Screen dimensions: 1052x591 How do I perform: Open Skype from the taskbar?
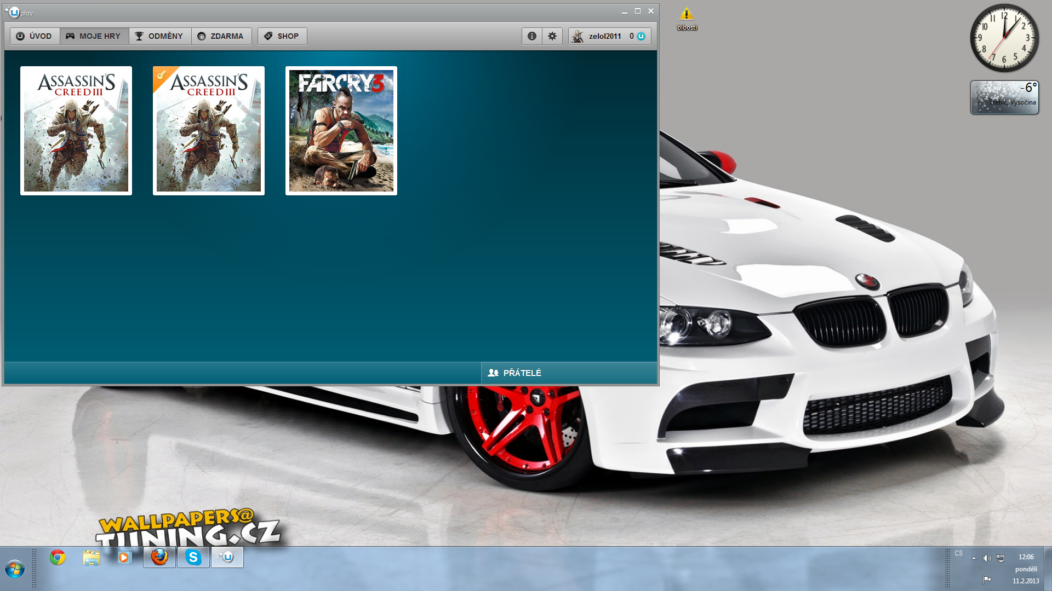[193, 558]
